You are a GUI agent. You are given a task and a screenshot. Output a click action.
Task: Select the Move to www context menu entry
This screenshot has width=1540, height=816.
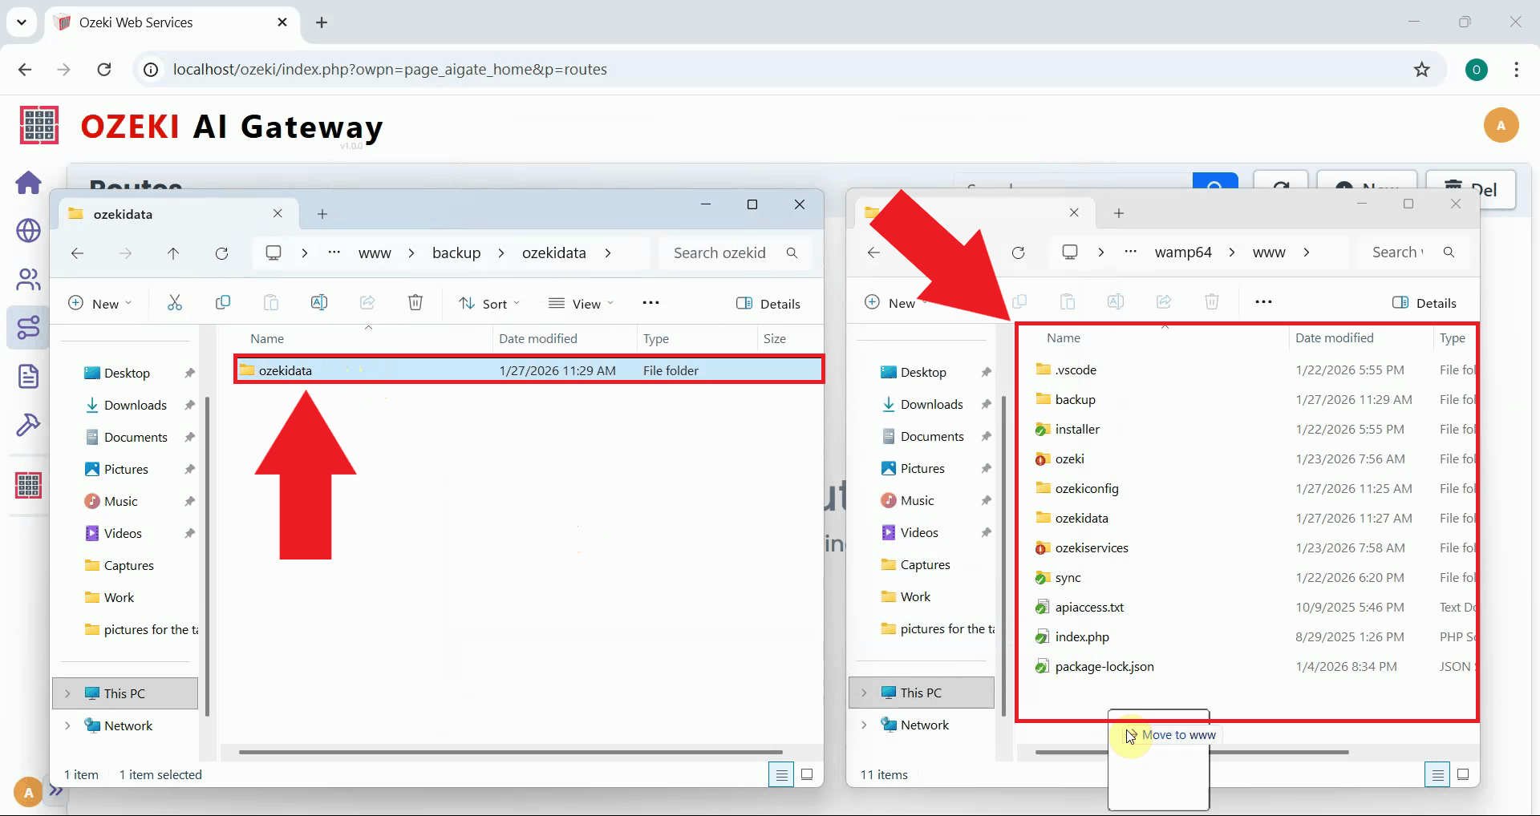[x=1179, y=734]
